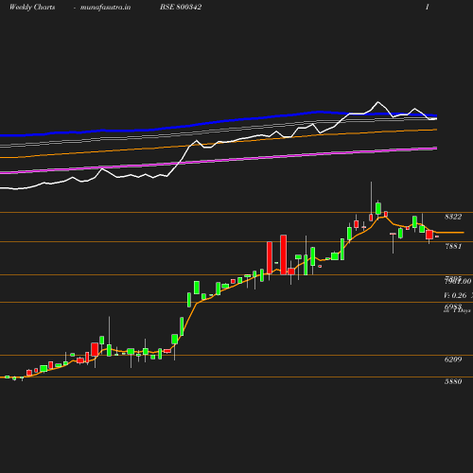Click the price level label 8322

pos(453,217)
